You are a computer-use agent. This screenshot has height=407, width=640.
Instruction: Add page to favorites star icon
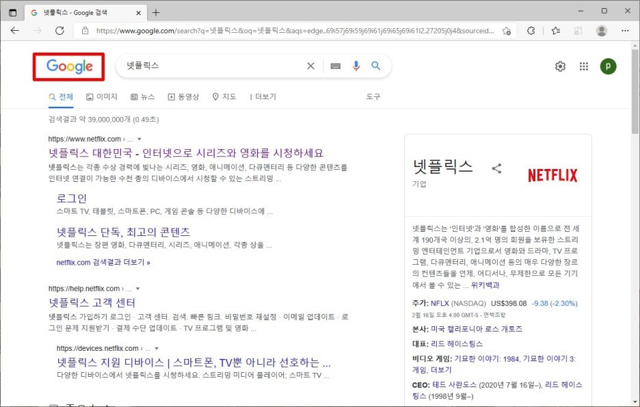click(x=507, y=31)
